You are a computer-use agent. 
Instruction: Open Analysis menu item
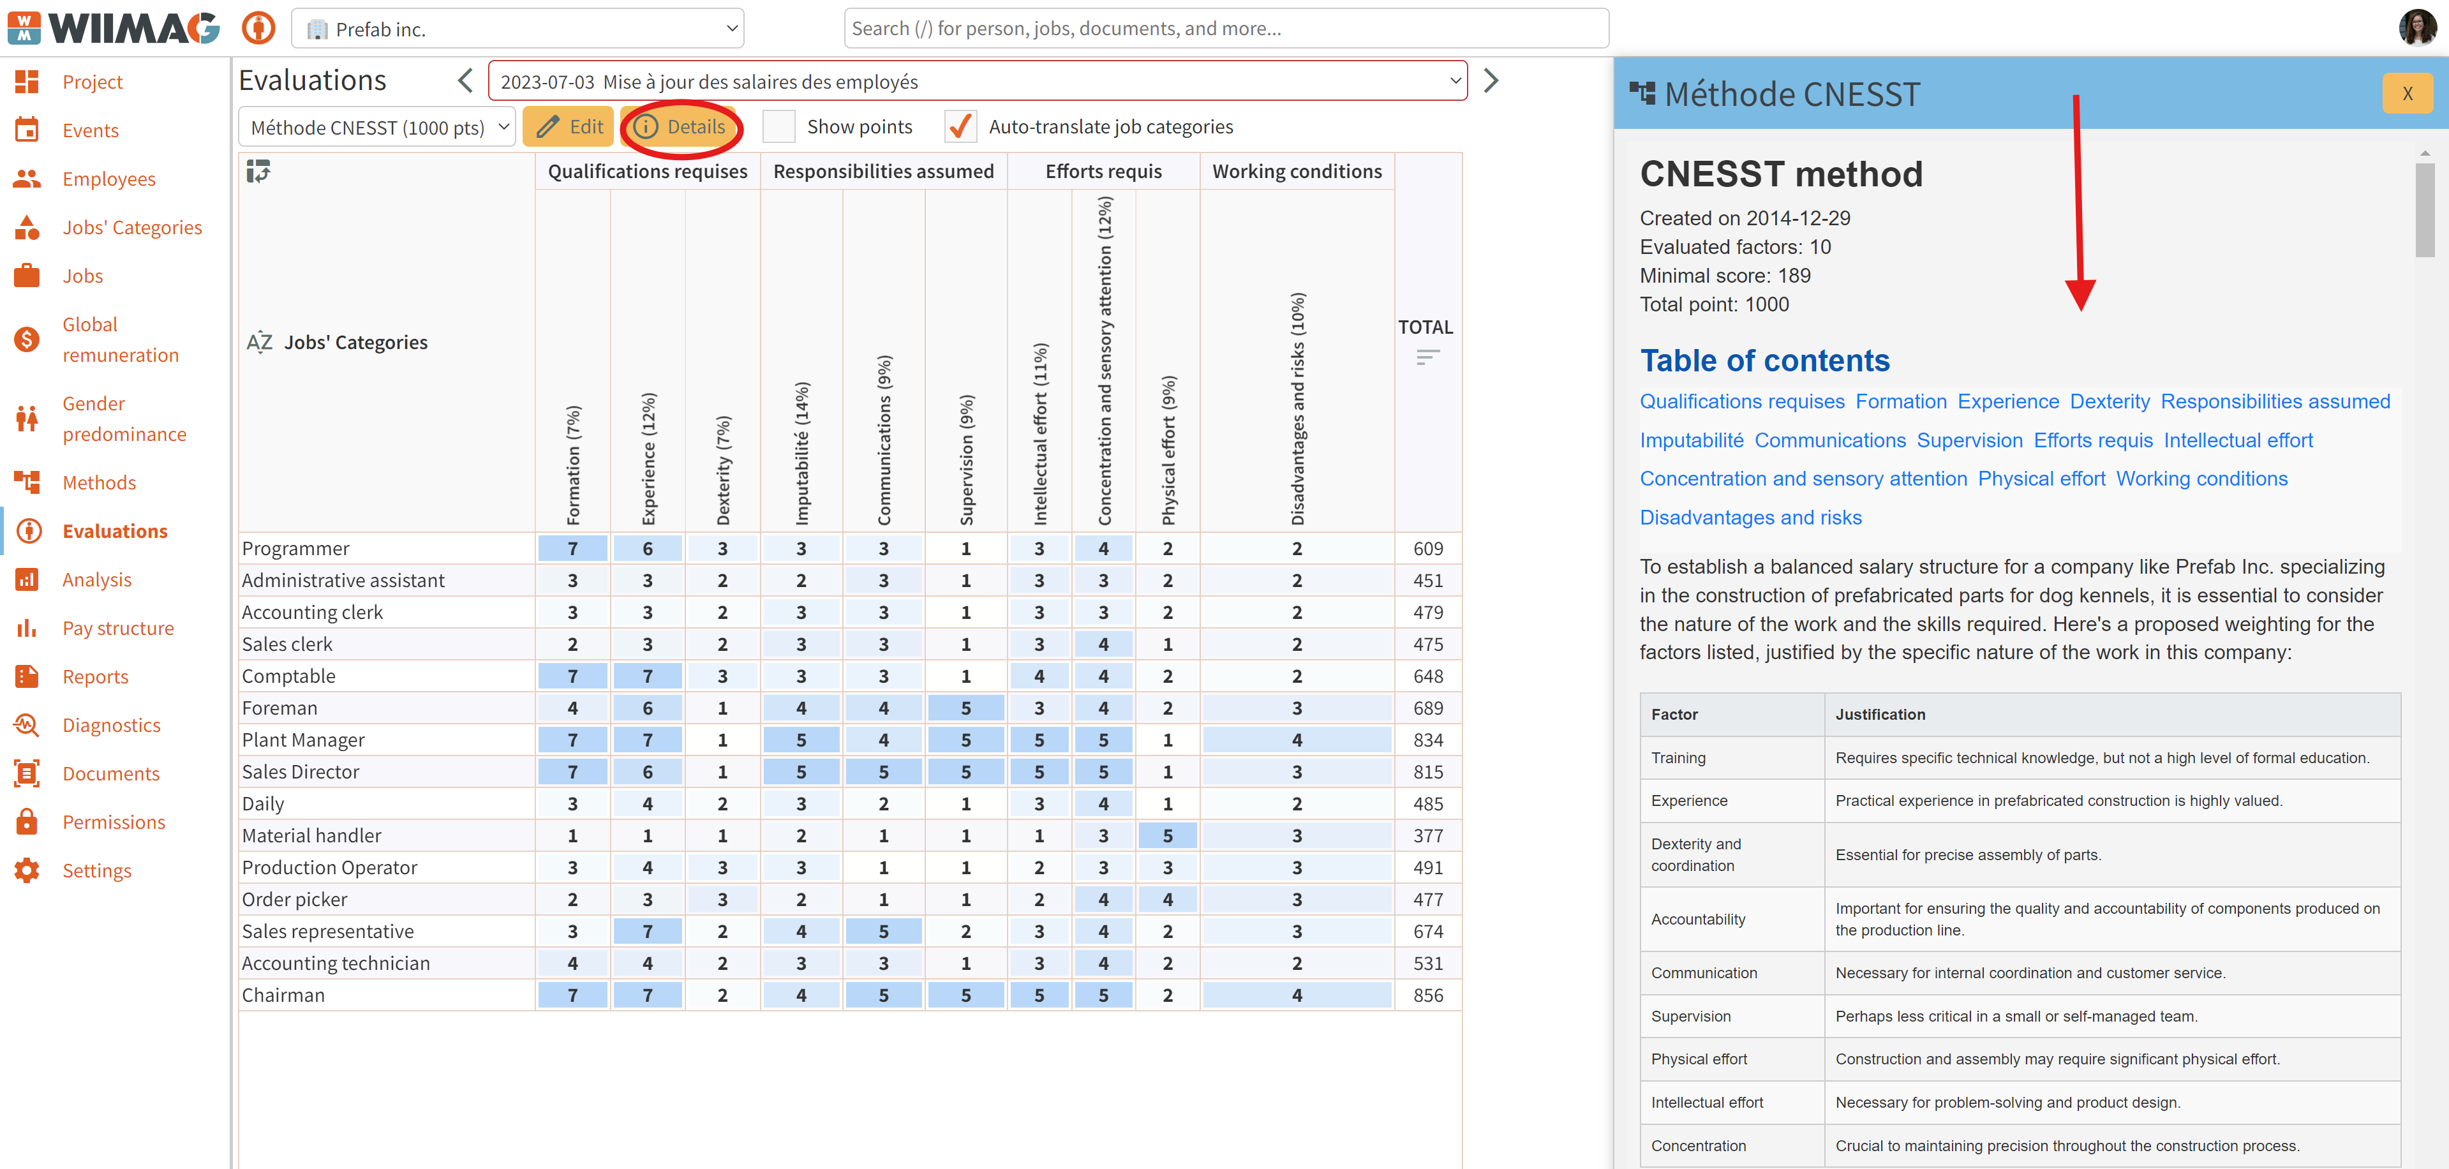97,579
